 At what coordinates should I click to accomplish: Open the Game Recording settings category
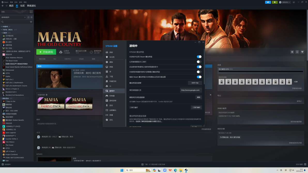(114, 101)
